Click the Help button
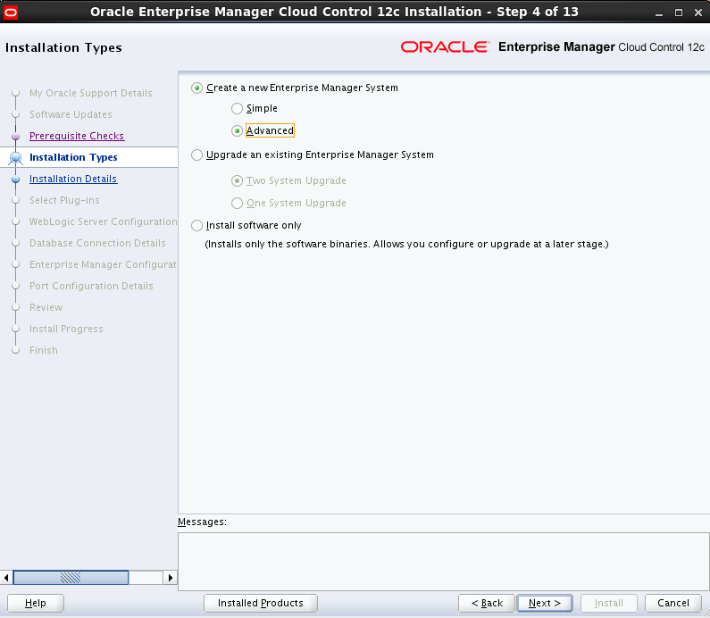The width and height of the screenshot is (710, 618). pos(36,603)
